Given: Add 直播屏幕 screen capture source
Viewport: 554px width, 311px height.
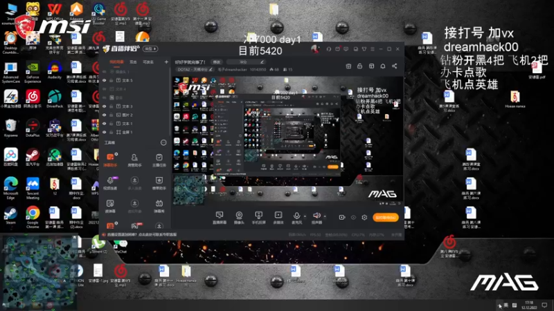Looking at the screenshot, I should point(220,217).
